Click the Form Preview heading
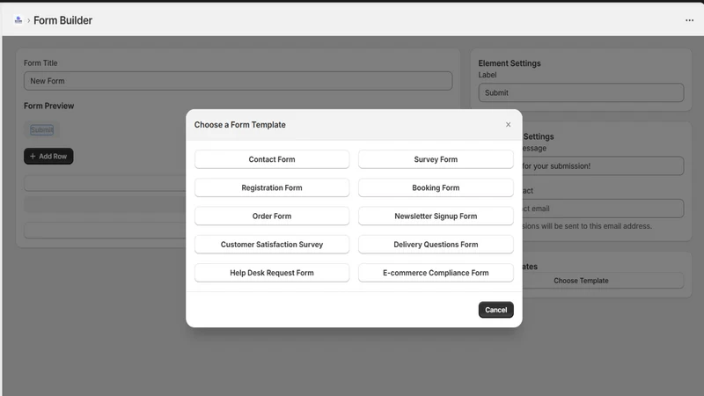The height and width of the screenshot is (396, 704). pyautogui.click(x=49, y=106)
